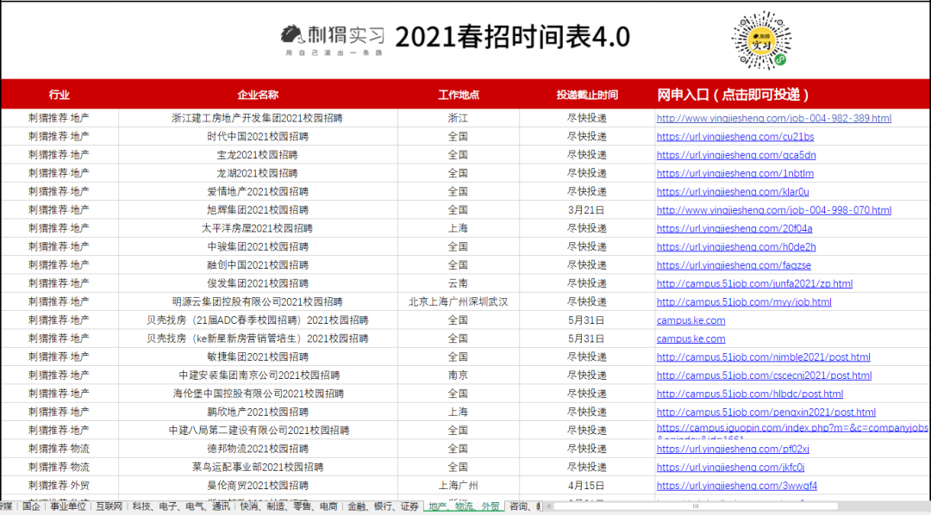Select cell 中建八局第二建设有限公司2021校园招聘

pyautogui.click(x=259, y=431)
